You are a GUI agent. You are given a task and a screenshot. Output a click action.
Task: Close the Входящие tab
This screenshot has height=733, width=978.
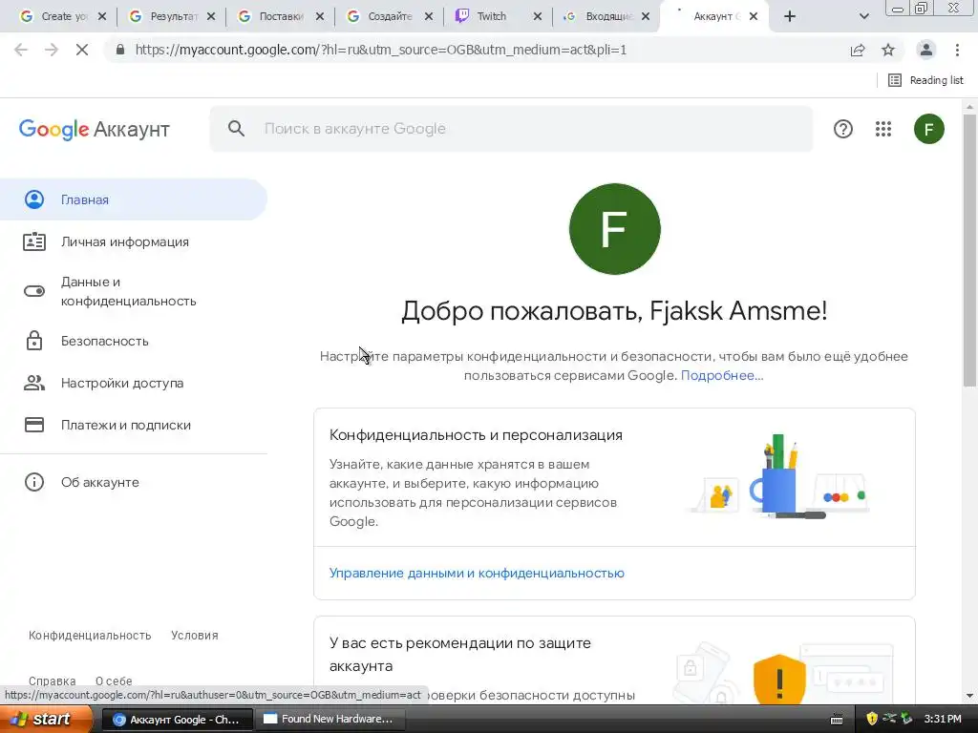(646, 16)
